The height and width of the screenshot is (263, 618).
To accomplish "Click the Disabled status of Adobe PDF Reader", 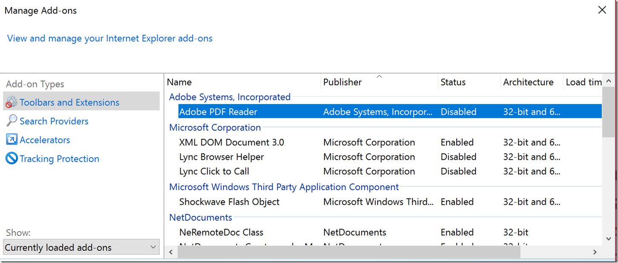I will [x=458, y=112].
